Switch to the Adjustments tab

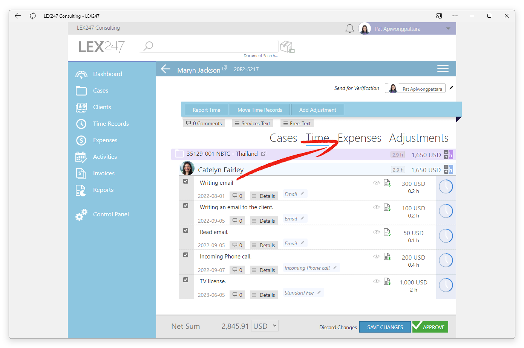click(419, 138)
